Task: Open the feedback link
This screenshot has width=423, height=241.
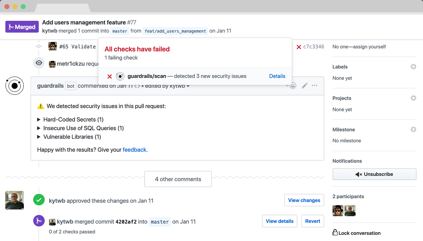Action: point(134,150)
